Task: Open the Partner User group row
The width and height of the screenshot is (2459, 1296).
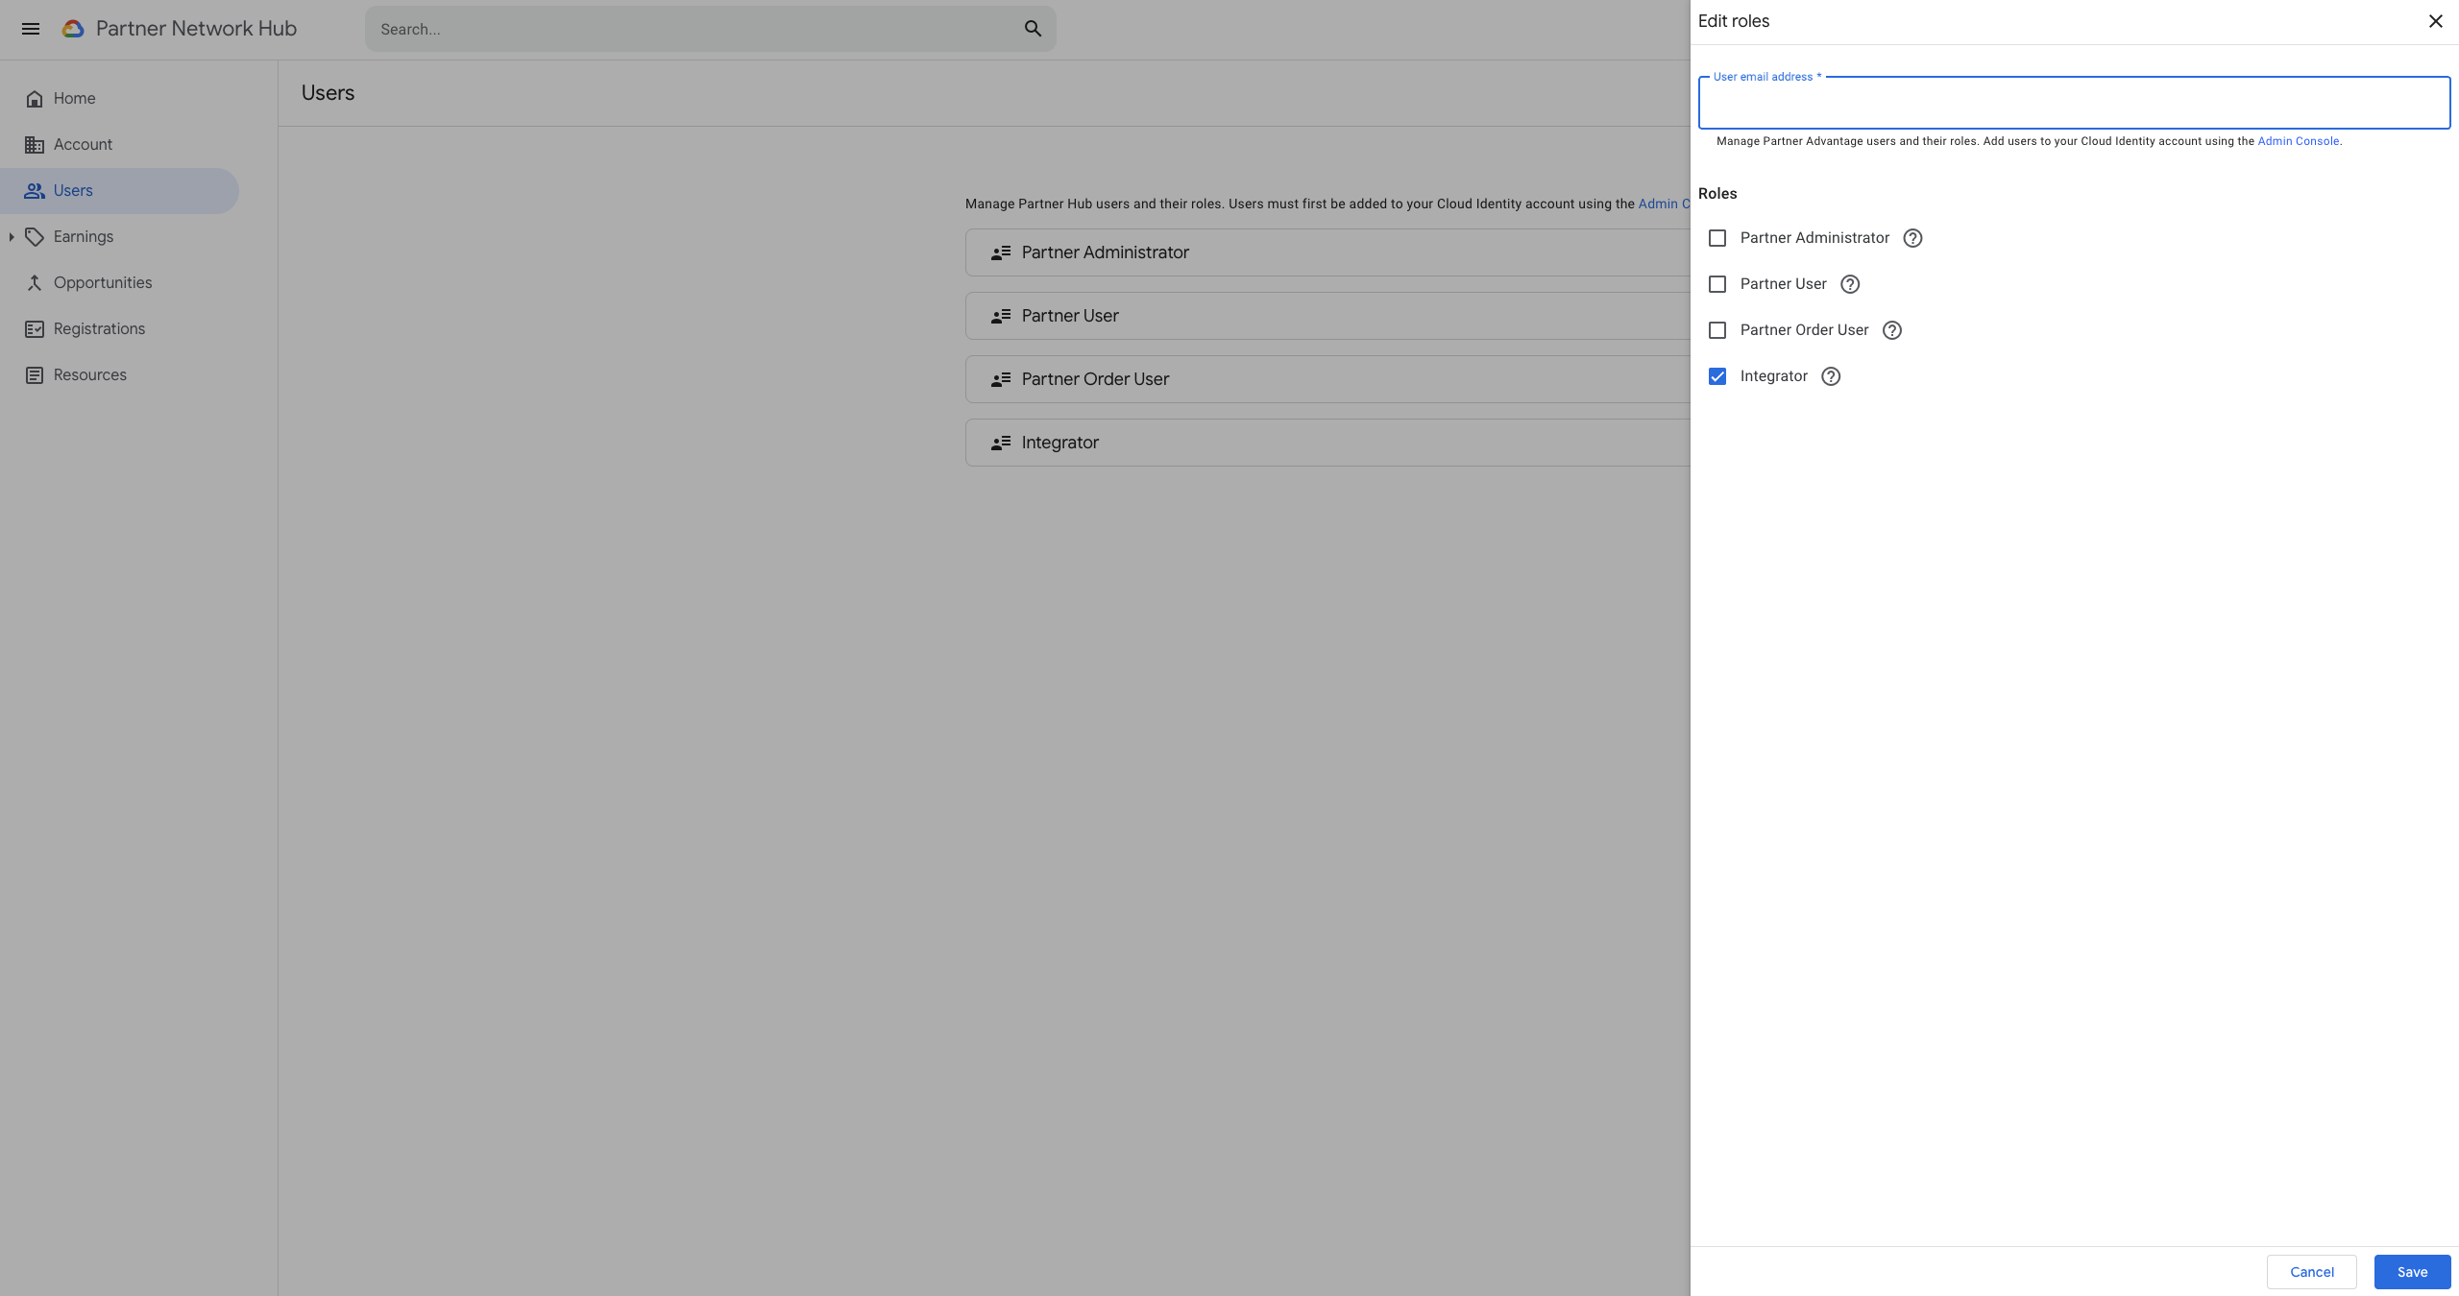Action: click(x=1327, y=316)
